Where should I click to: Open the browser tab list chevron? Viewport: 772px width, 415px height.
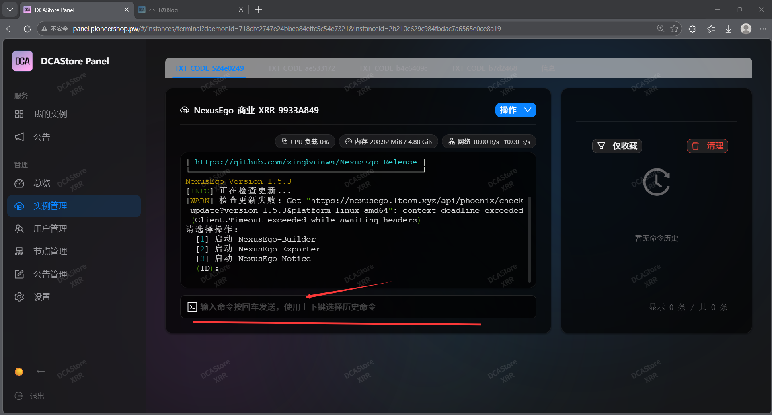pyautogui.click(x=10, y=10)
